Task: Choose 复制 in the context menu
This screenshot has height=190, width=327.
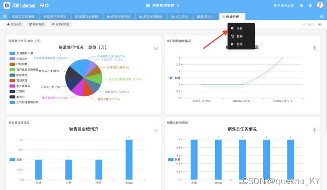Action: point(241,36)
